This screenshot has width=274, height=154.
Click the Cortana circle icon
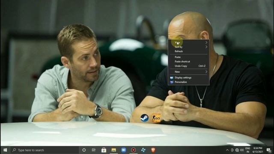pyautogui.click(x=84, y=150)
